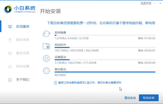Click the 备份驱动 completed progress bar
163x104 pixels.
pyautogui.click(x=105, y=72)
